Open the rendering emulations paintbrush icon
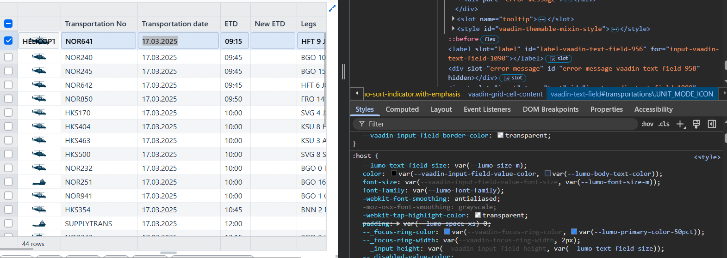This screenshot has width=727, height=258. point(696,124)
